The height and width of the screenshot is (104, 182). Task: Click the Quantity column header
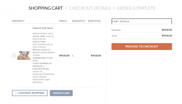[78, 21]
